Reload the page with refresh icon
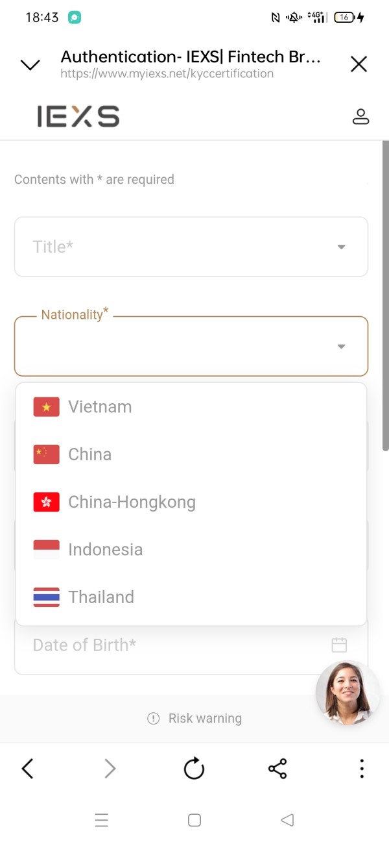The height and width of the screenshot is (844, 389). point(194,769)
